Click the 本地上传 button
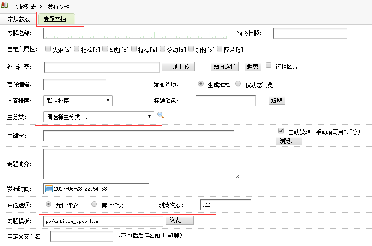372x246 pixels. (178, 66)
